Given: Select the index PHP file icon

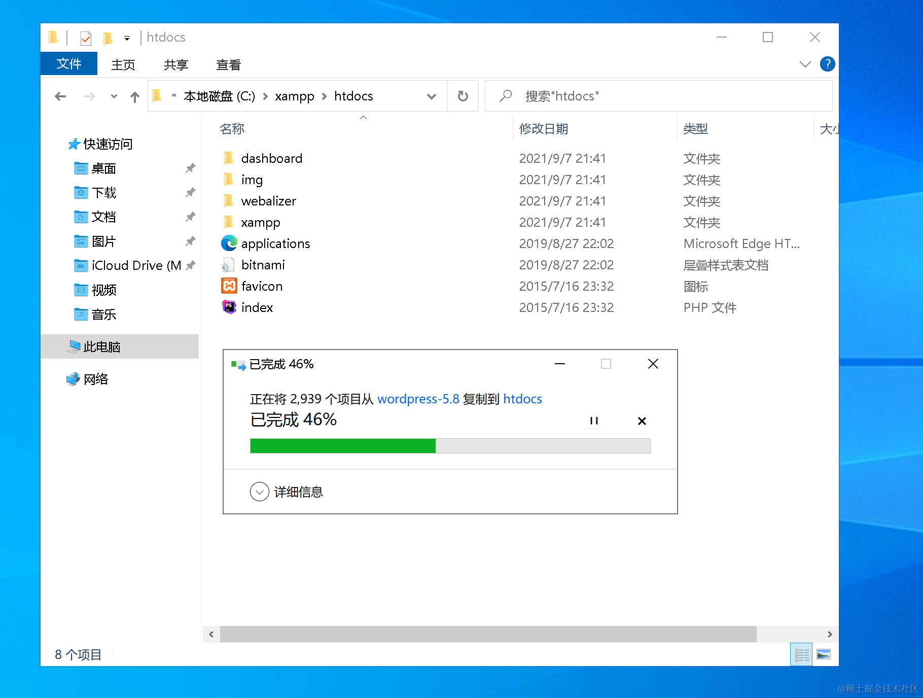Looking at the screenshot, I should coord(229,307).
